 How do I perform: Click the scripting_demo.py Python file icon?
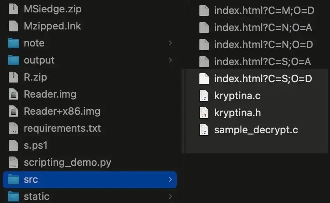14,162
